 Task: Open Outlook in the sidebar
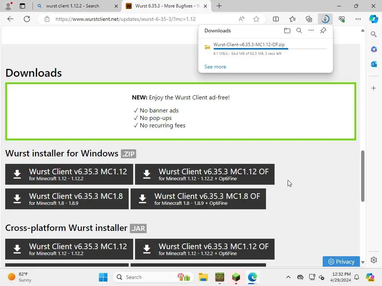(x=374, y=64)
